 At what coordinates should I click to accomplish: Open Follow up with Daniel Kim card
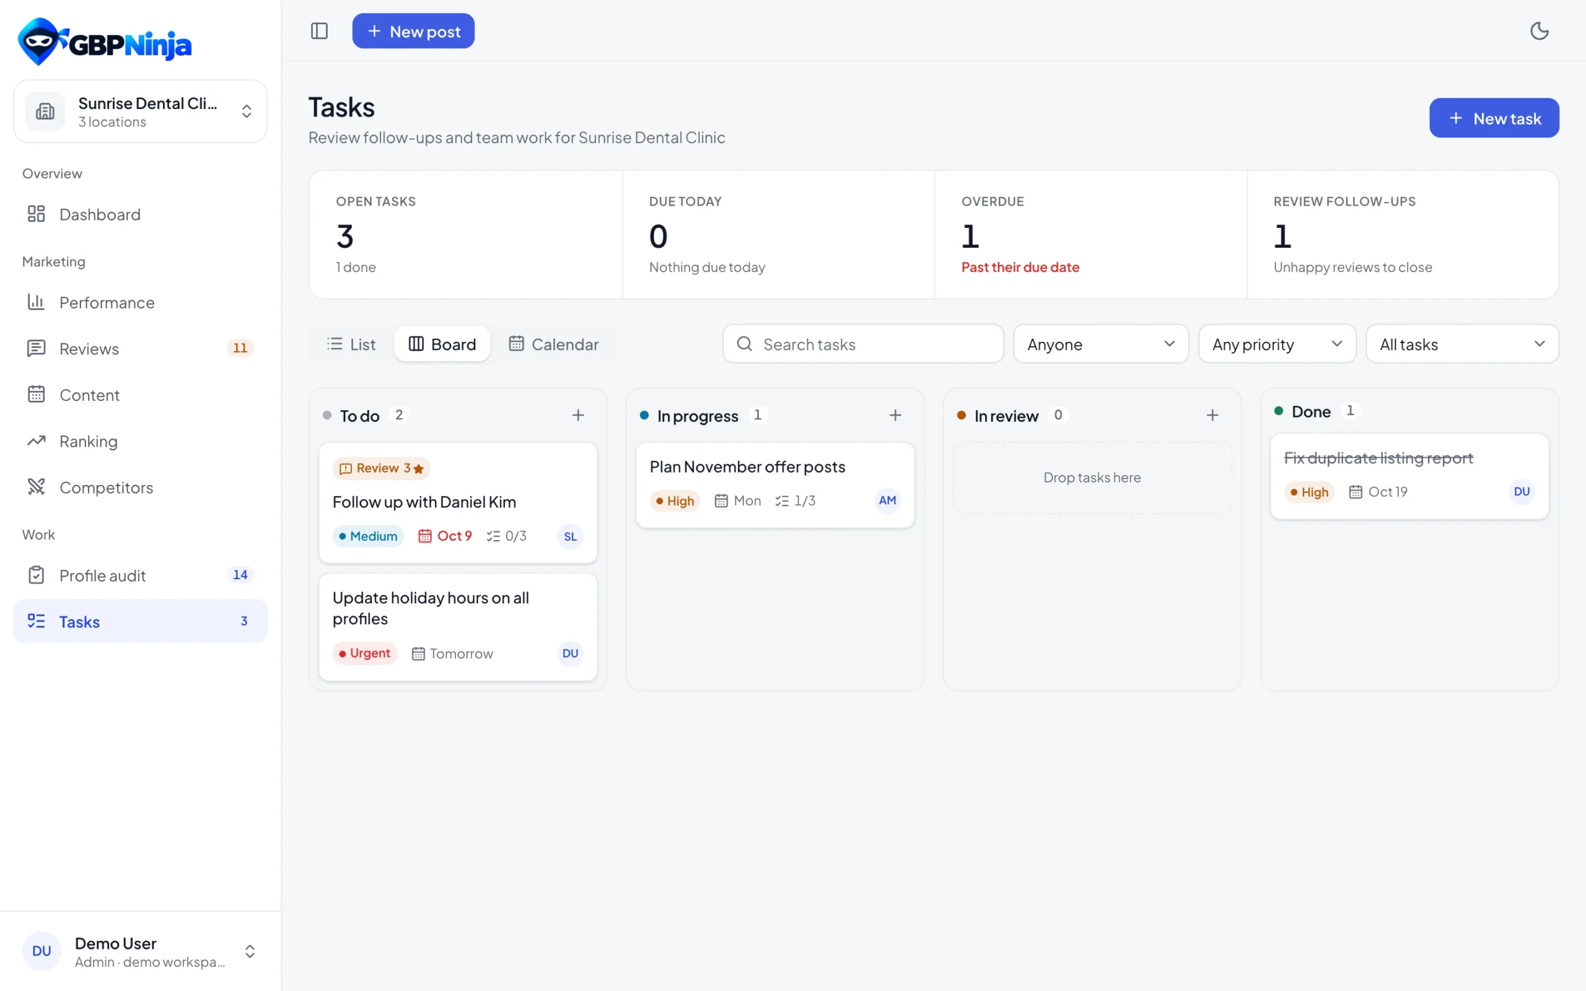tap(458, 503)
